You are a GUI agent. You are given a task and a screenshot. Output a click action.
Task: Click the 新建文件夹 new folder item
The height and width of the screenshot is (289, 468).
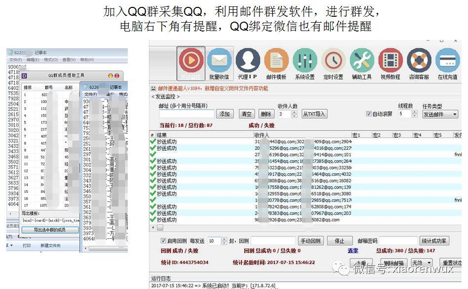[50, 246]
